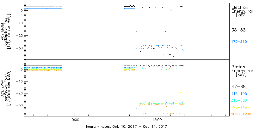Click the Proton legend heading
Viewport: 253px width, 129px height.
238,67
